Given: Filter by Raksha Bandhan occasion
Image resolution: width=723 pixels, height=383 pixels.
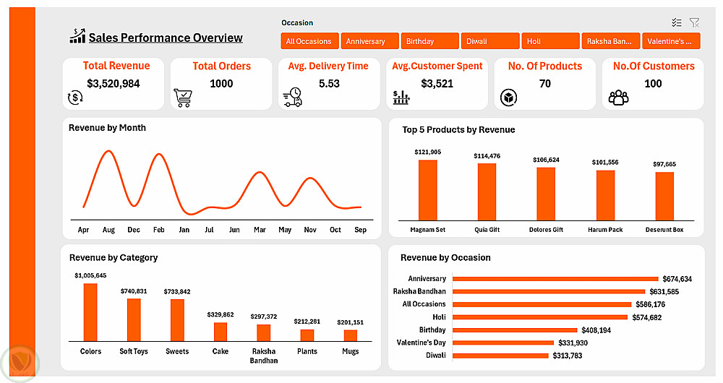Looking at the screenshot, I should [610, 41].
